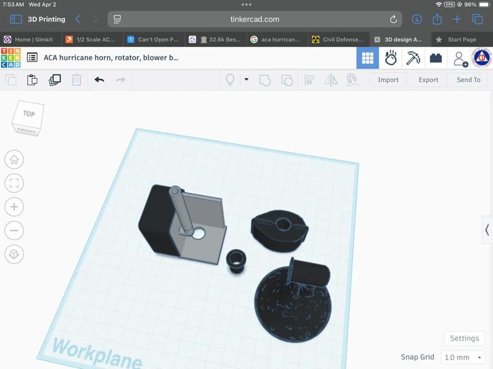Screen dimensions: 493x369
Task: Open a new tab with plus icon
Action: (x=457, y=20)
